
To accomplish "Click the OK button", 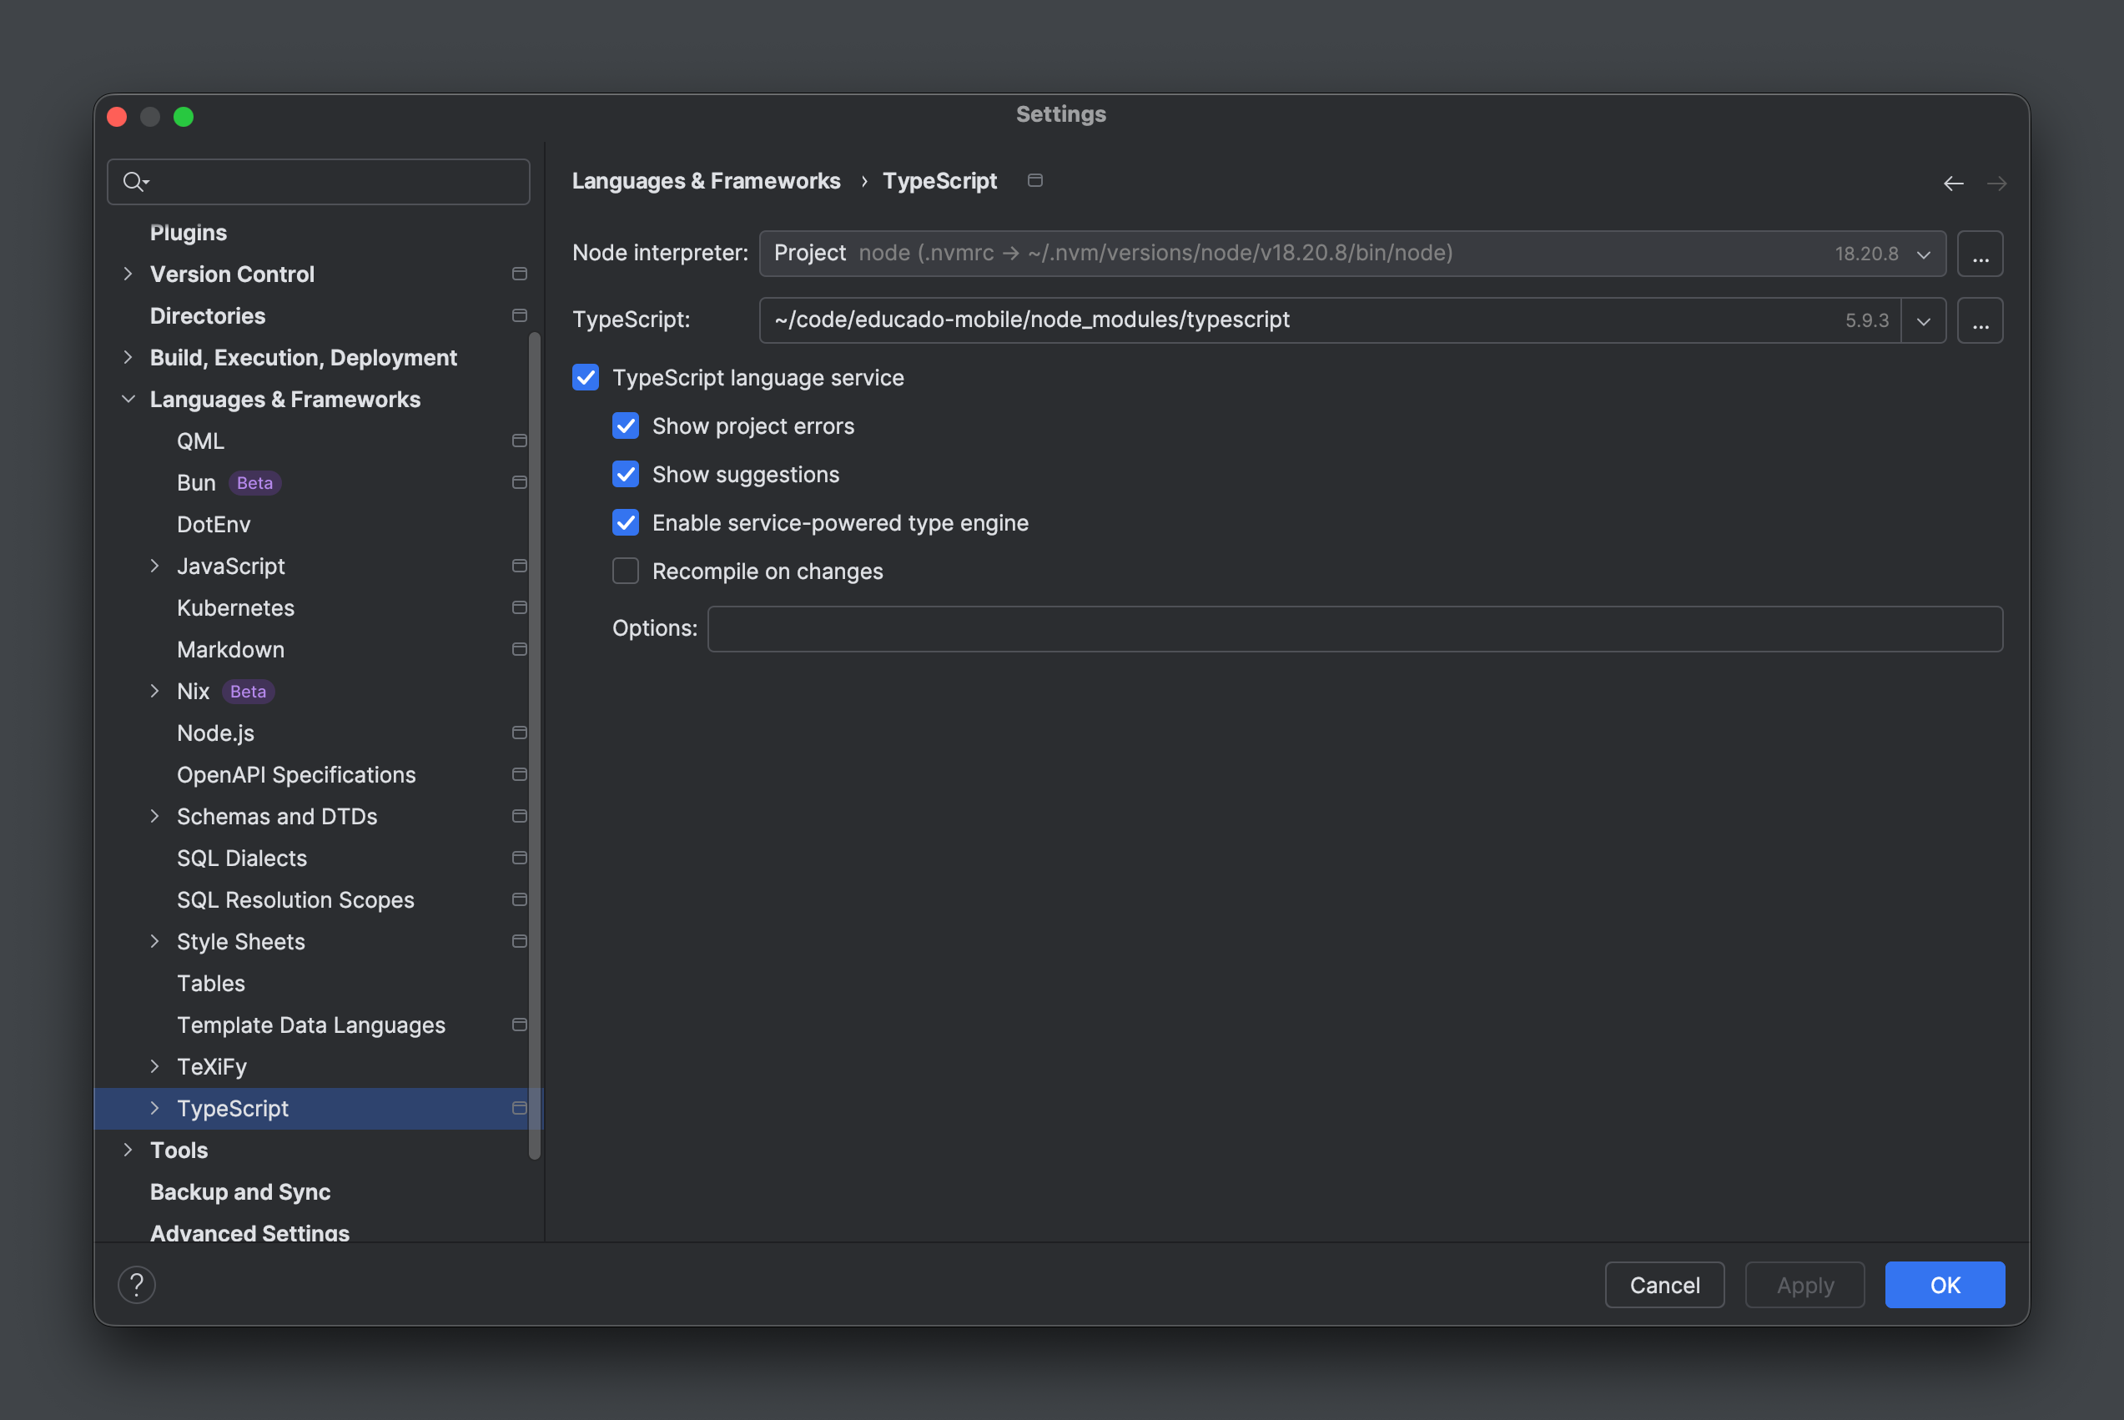I will pyautogui.click(x=1945, y=1284).
